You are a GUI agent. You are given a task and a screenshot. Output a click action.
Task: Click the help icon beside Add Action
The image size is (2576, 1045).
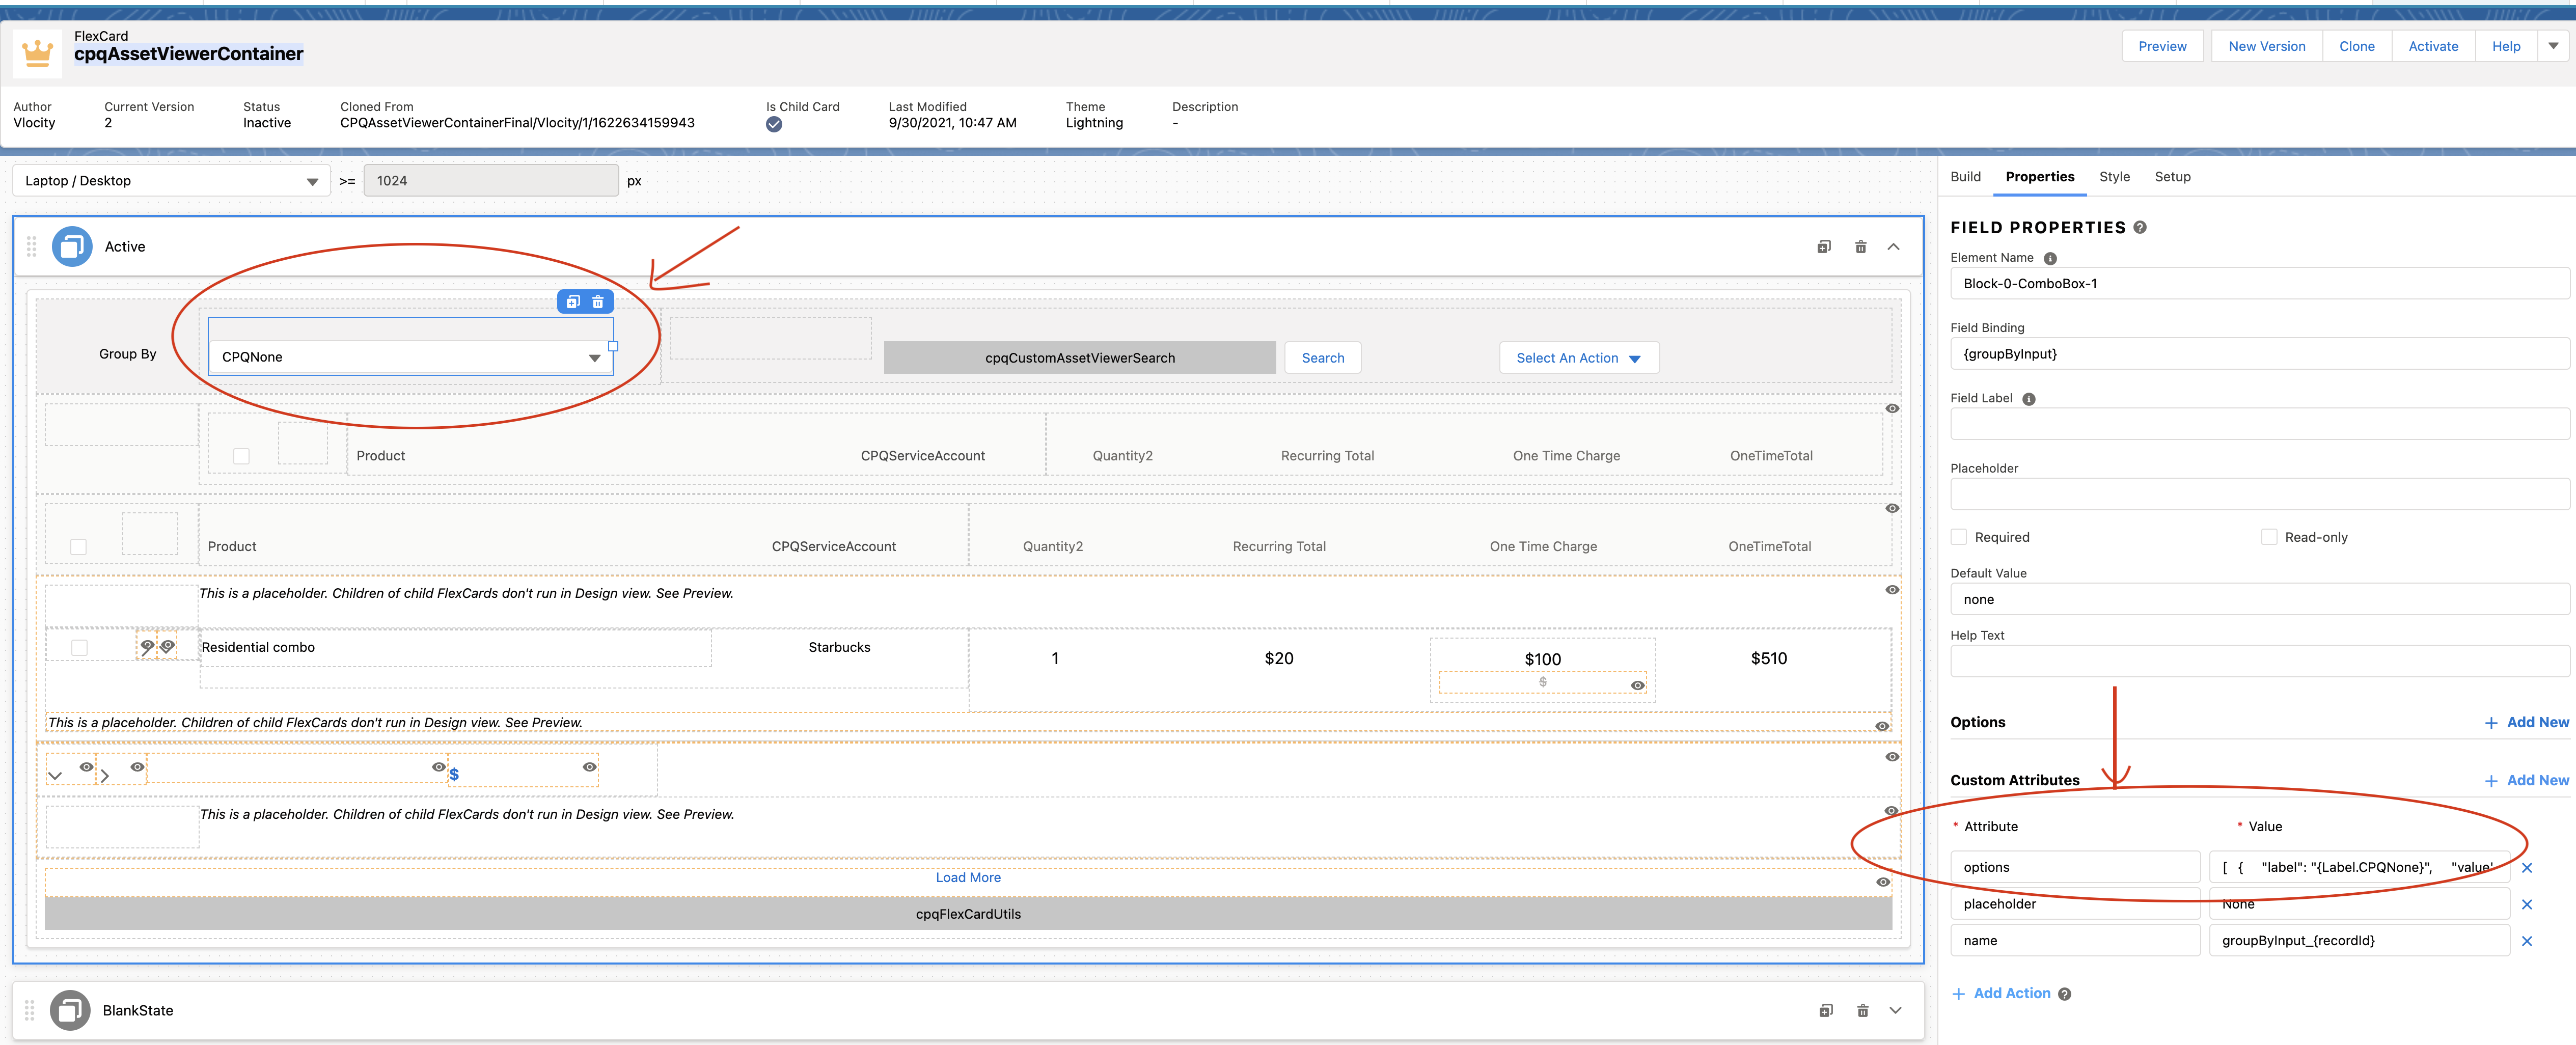click(x=2065, y=994)
